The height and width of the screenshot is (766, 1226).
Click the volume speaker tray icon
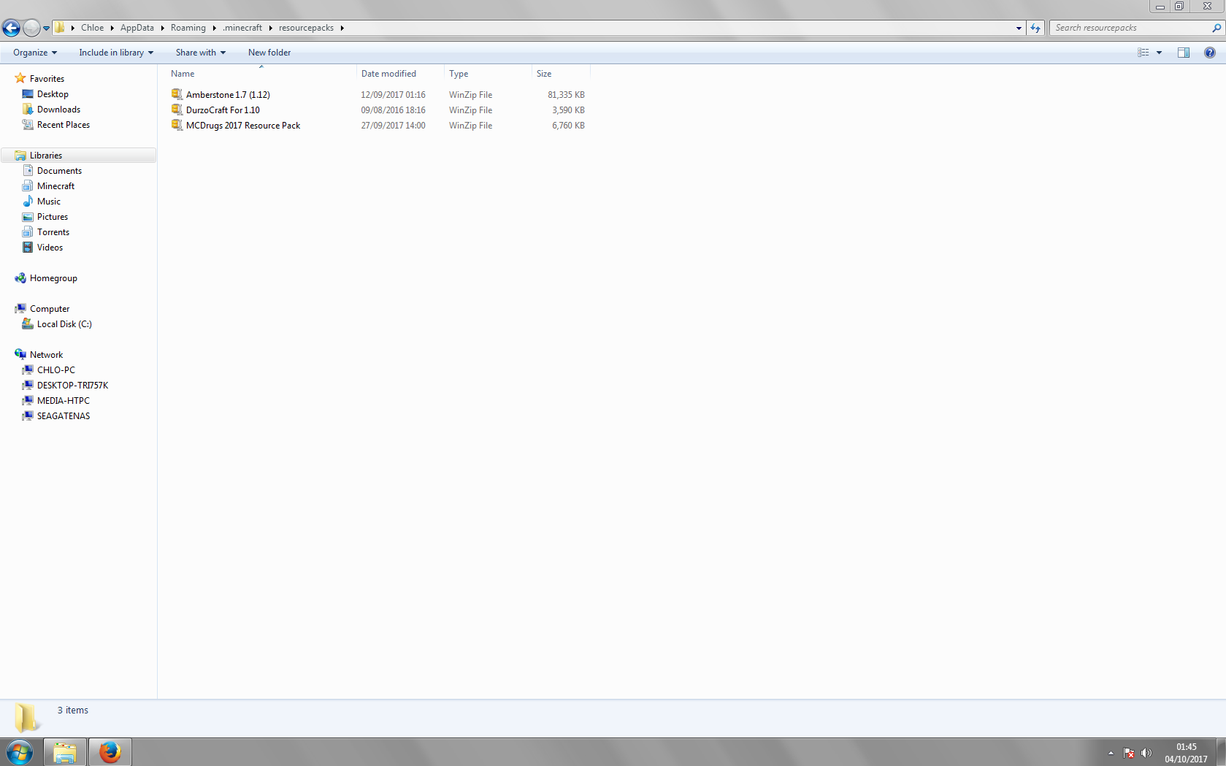pyautogui.click(x=1146, y=753)
